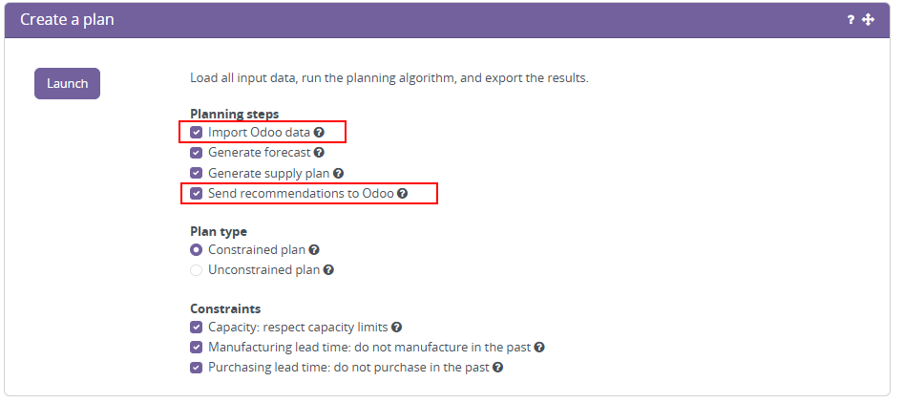Disable Purchasing lead time constraint checkbox

coord(197,367)
